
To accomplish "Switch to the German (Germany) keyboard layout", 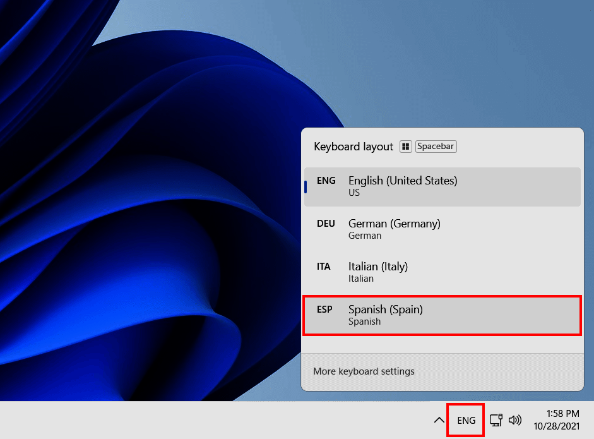I will pyautogui.click(x=442, y=229).
